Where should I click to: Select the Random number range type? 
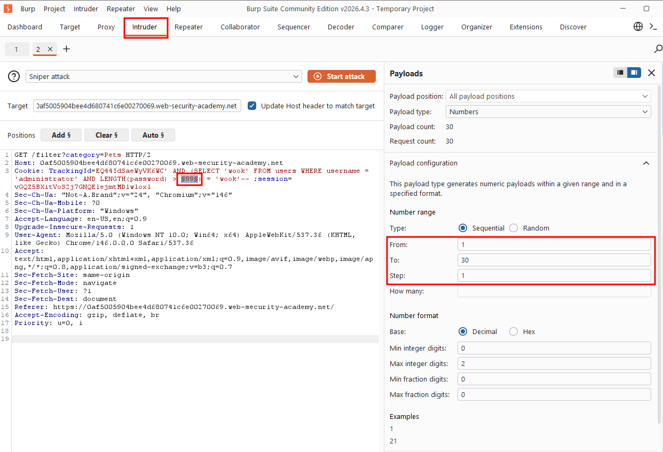click(x=514, y=228)
